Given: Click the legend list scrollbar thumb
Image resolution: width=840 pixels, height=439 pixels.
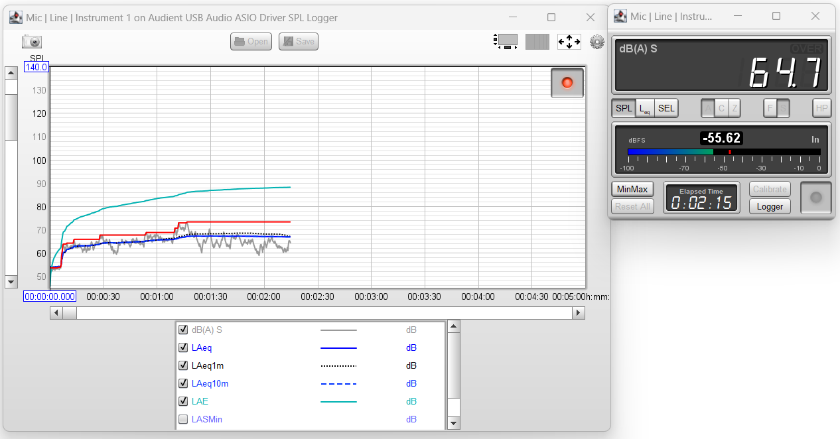Looking at the screenshot, I should pos(454,365).
